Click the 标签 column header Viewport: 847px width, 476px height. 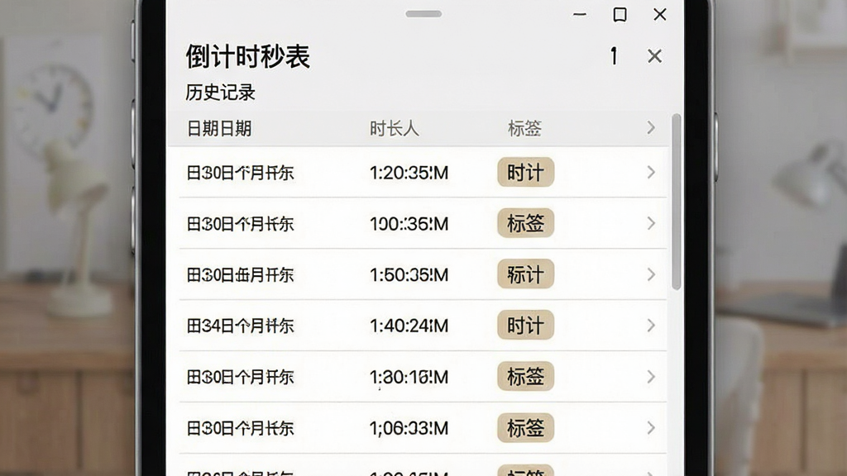(524, 128)
